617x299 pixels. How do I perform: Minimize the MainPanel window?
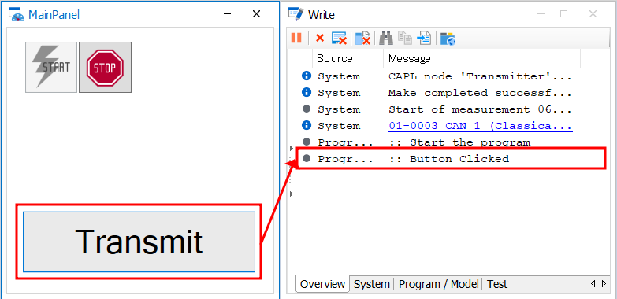pyautogui.click(x=227, y=14)
